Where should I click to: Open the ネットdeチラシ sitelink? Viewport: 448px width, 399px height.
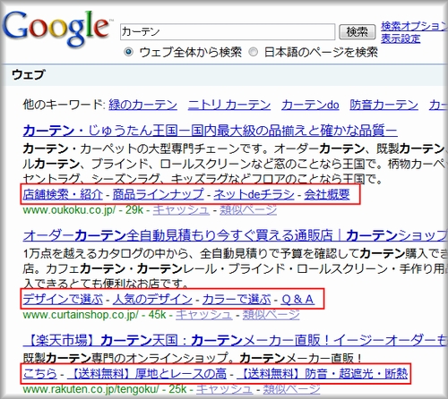coord(254,194)
